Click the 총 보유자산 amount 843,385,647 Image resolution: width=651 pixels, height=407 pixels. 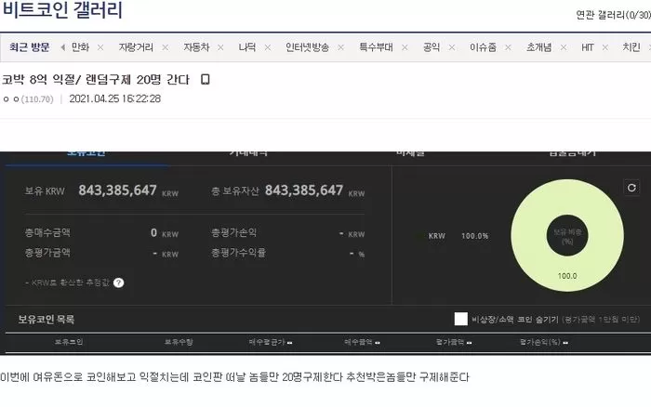[x=304, y=190]
